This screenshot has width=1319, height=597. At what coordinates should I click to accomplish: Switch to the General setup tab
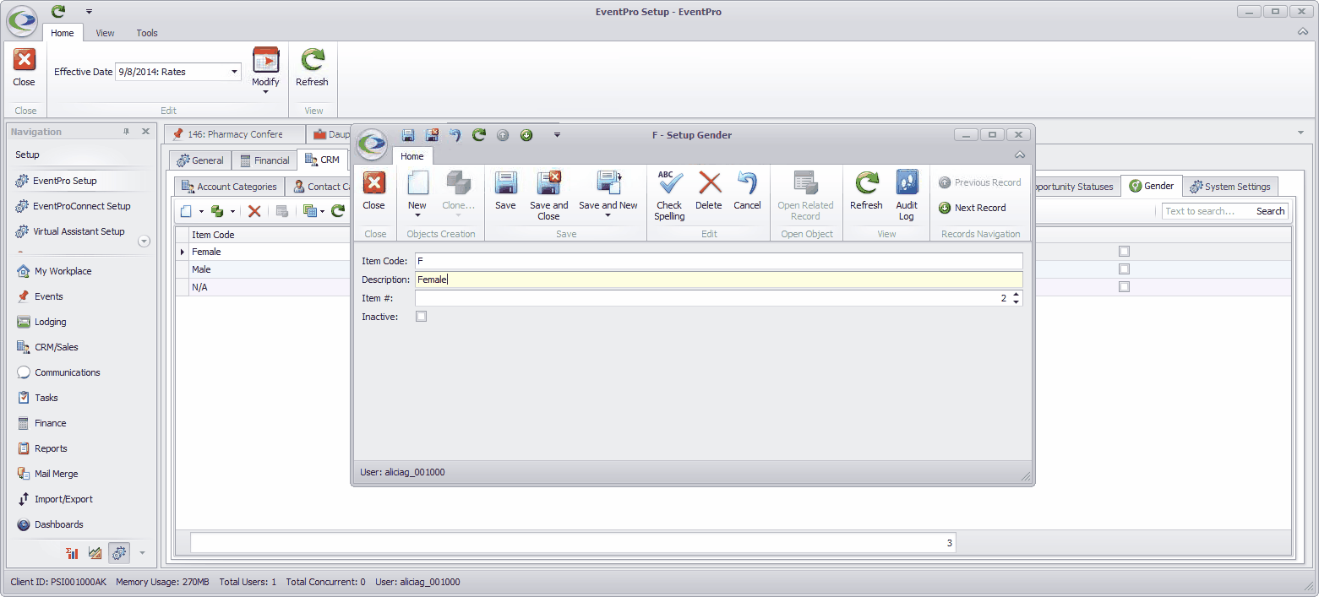tap(200, 160)
